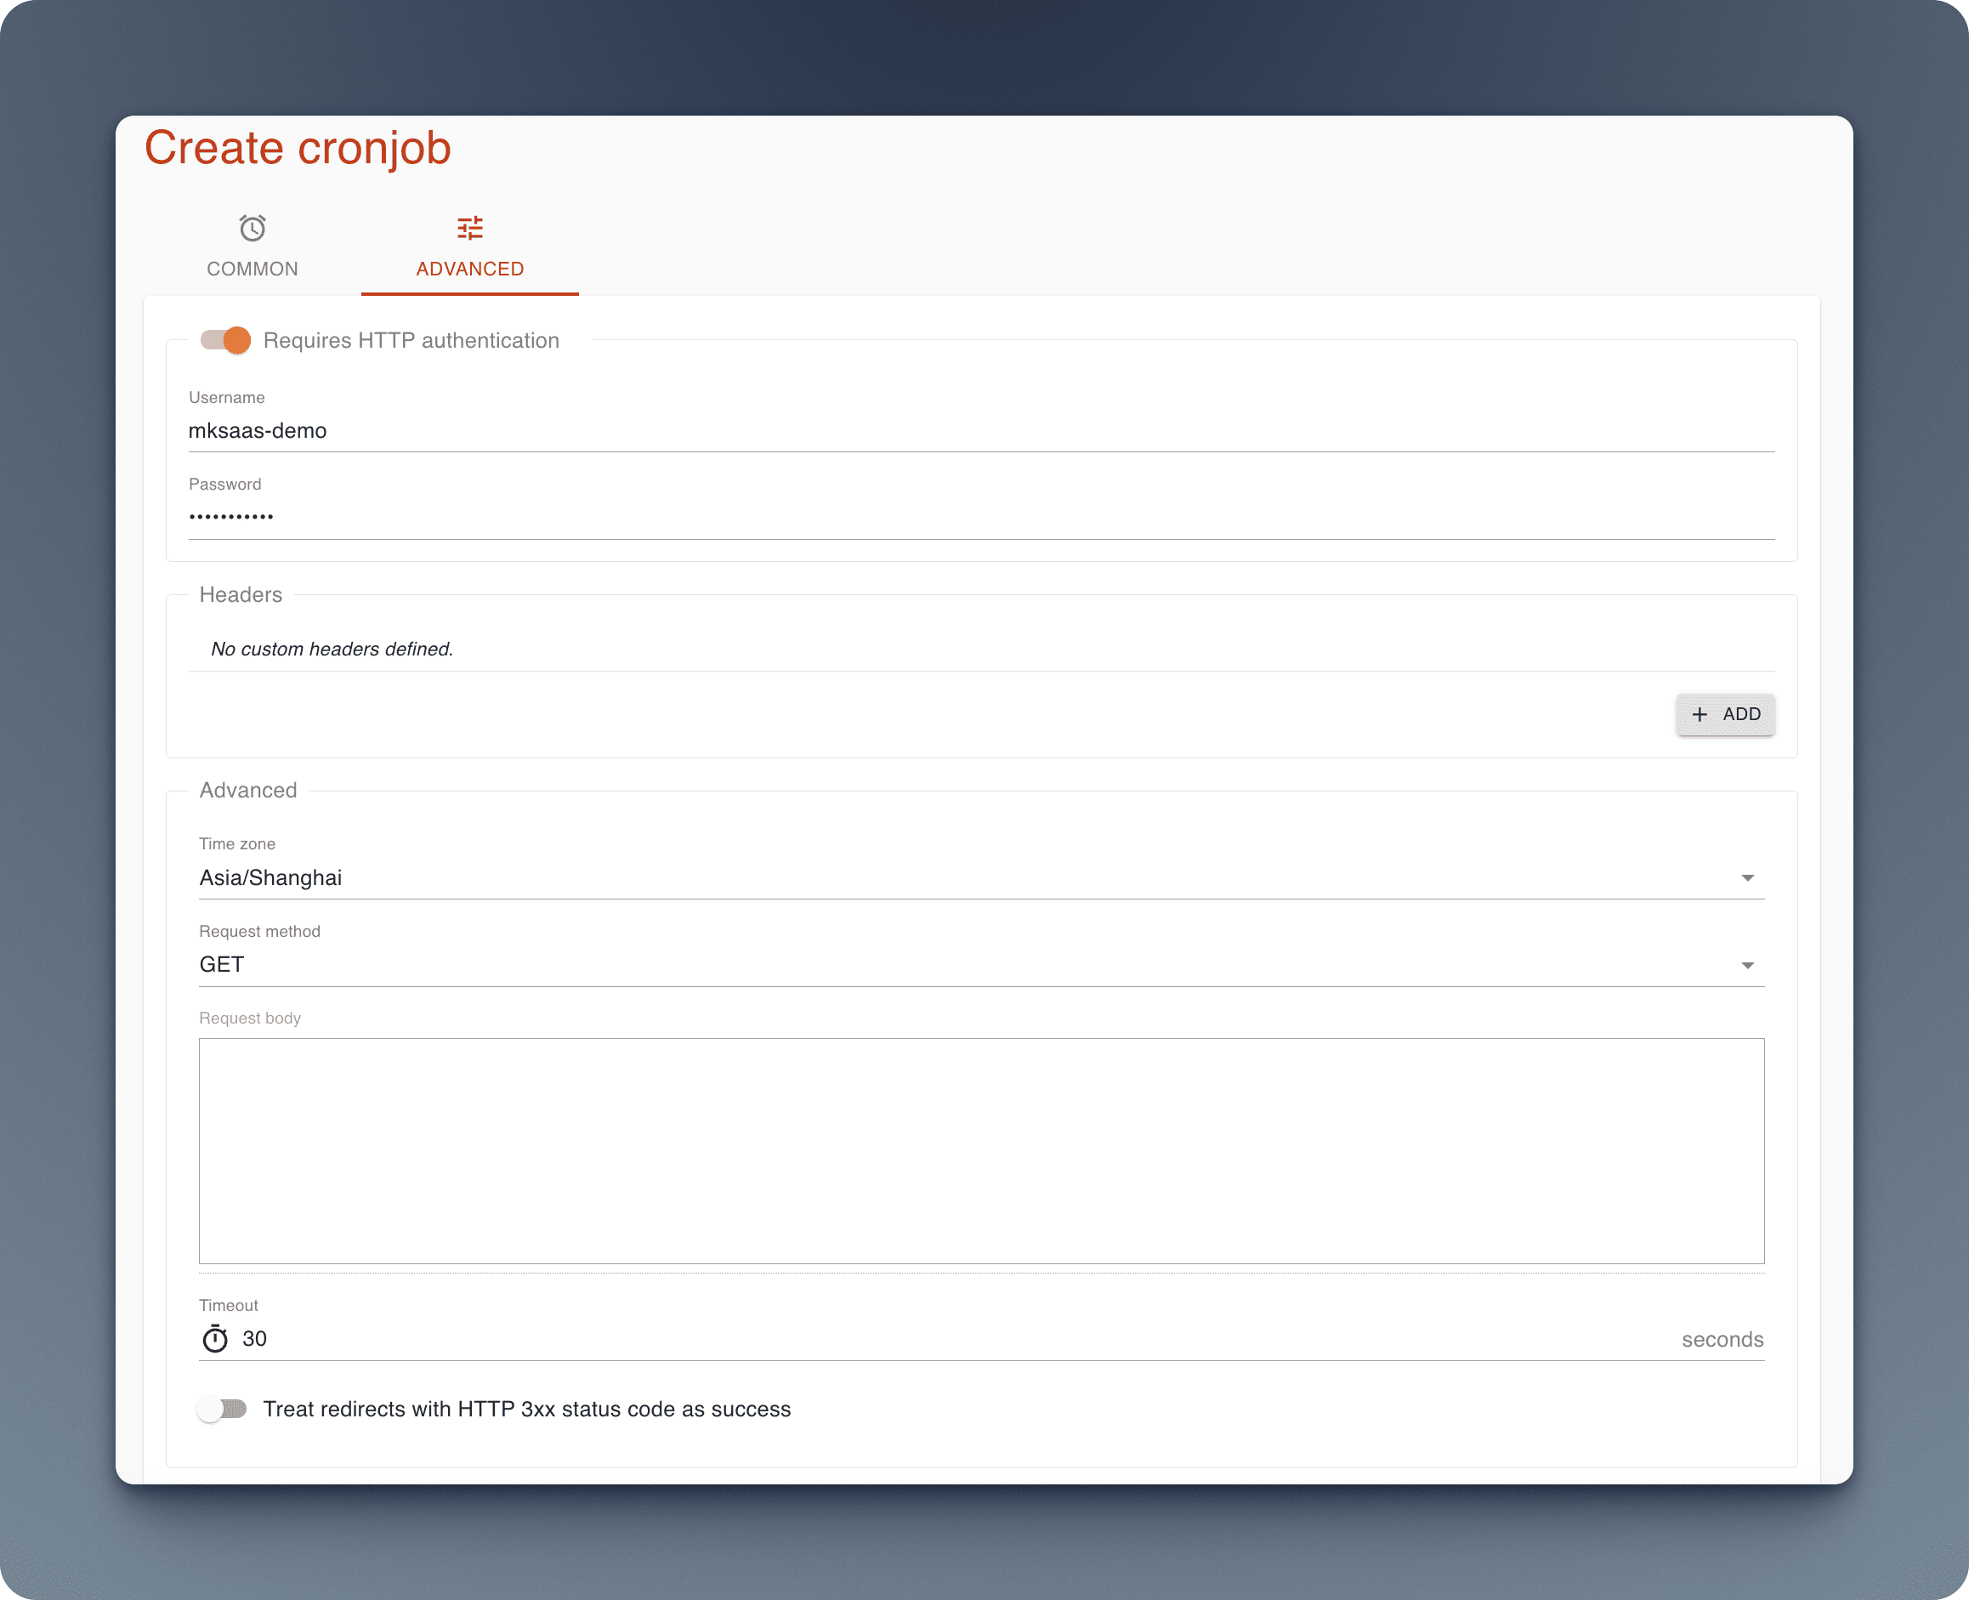
Task: Select the ADVANCED tab label
Action: [469, 268]
